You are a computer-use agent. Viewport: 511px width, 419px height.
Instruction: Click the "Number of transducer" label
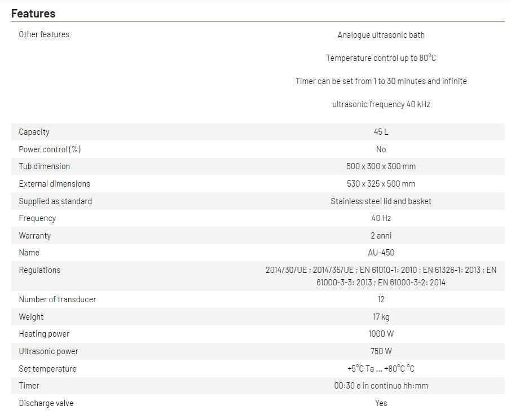[x=58, y=299]
